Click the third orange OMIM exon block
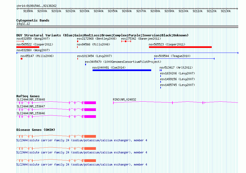246x173 pixels. click(90, 161)
